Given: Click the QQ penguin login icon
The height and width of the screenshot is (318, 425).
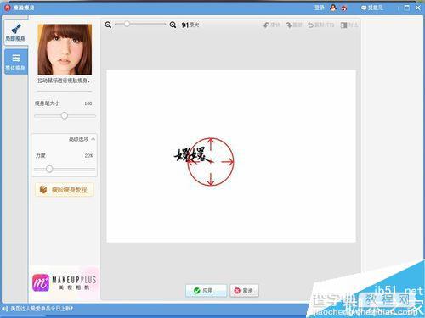Looking at the screenshot, I should [333, 8].
